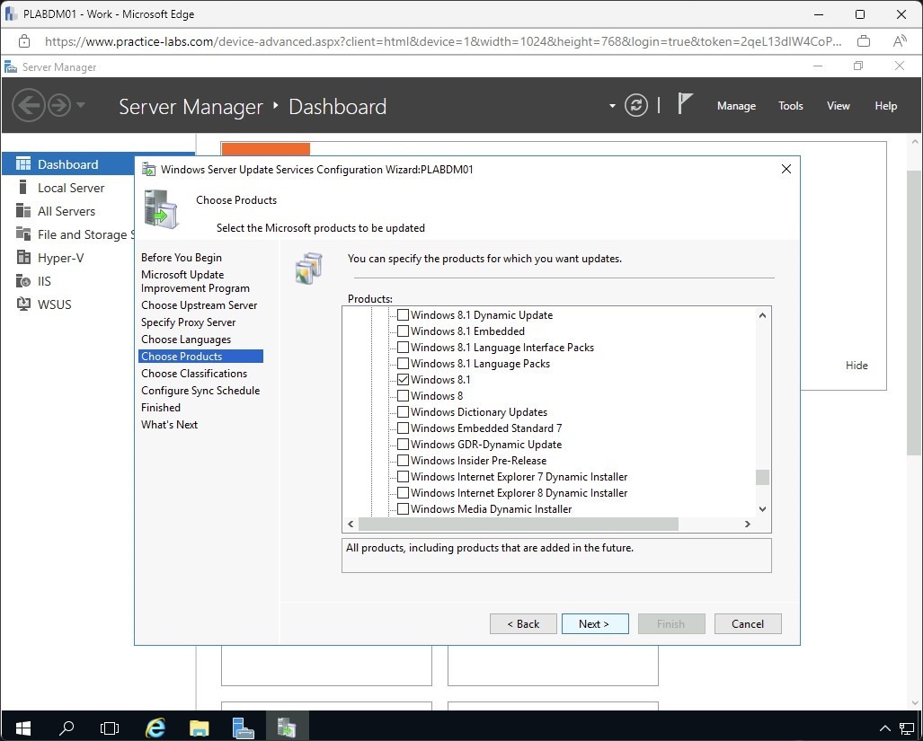
Task: Open IIS icon in sidebar
Action: click(23, 281)
